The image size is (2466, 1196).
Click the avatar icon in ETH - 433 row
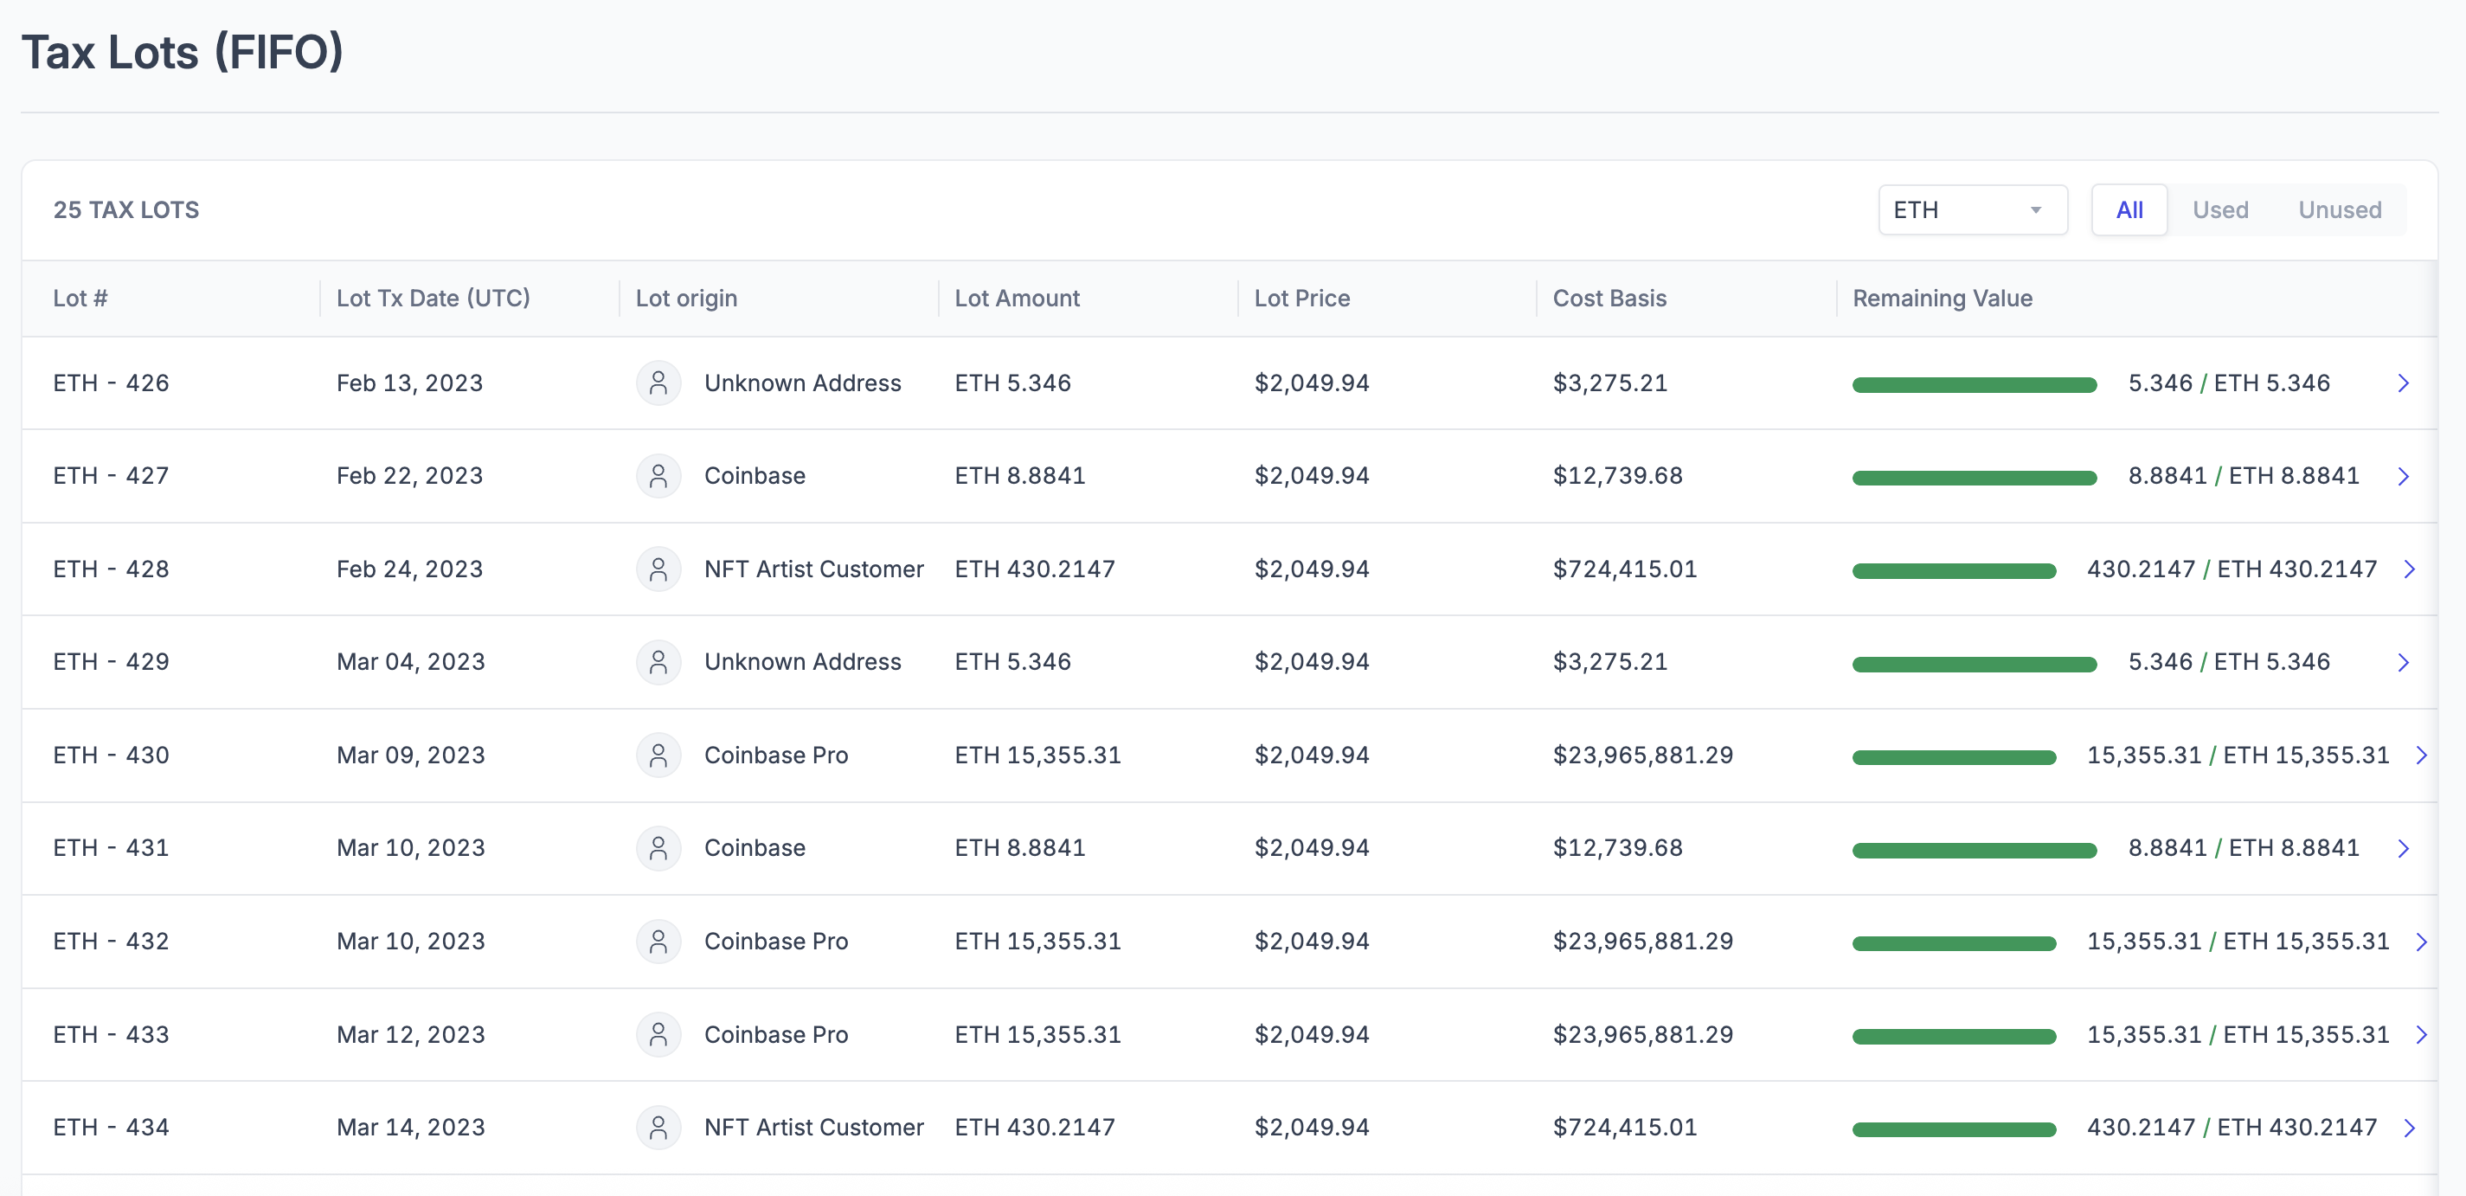coord(658,1034)
